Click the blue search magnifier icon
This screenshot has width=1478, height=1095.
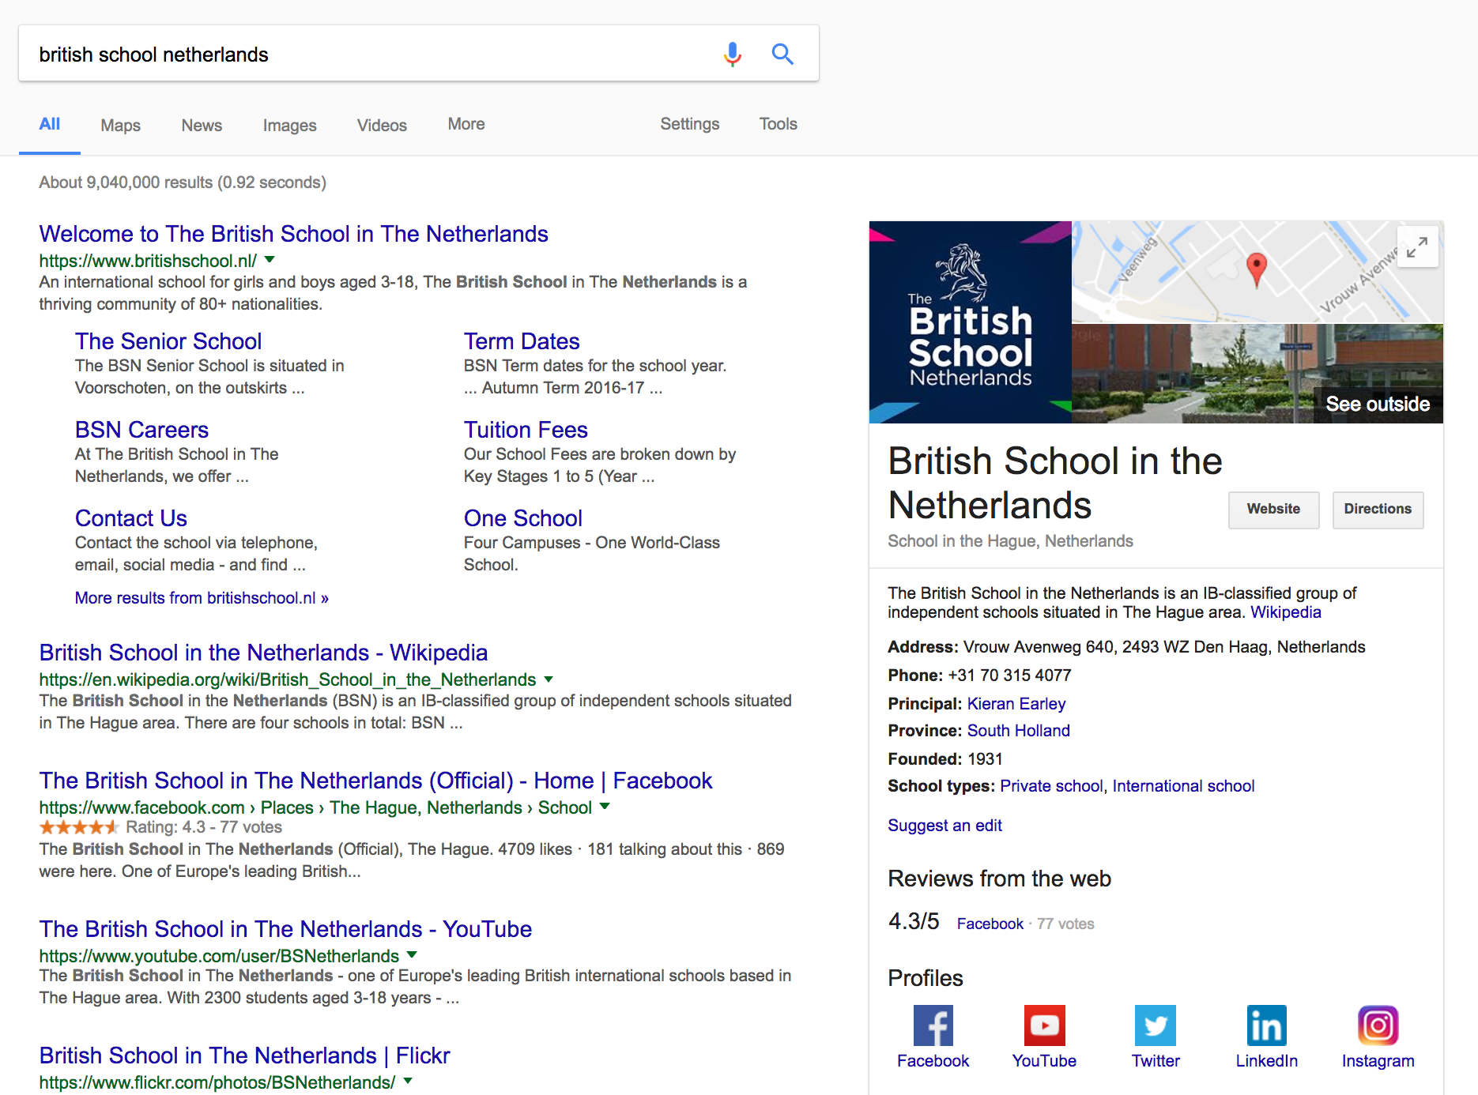[x=782, y=54]
